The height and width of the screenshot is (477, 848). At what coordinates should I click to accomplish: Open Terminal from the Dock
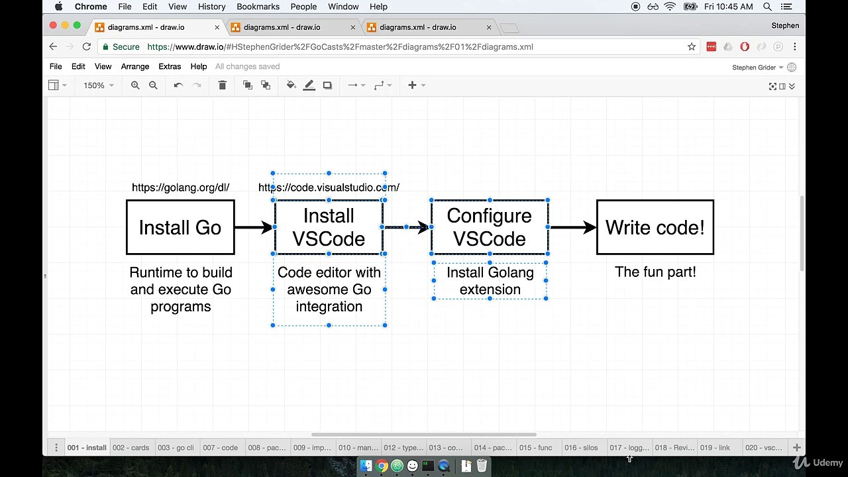pos(428,466)
